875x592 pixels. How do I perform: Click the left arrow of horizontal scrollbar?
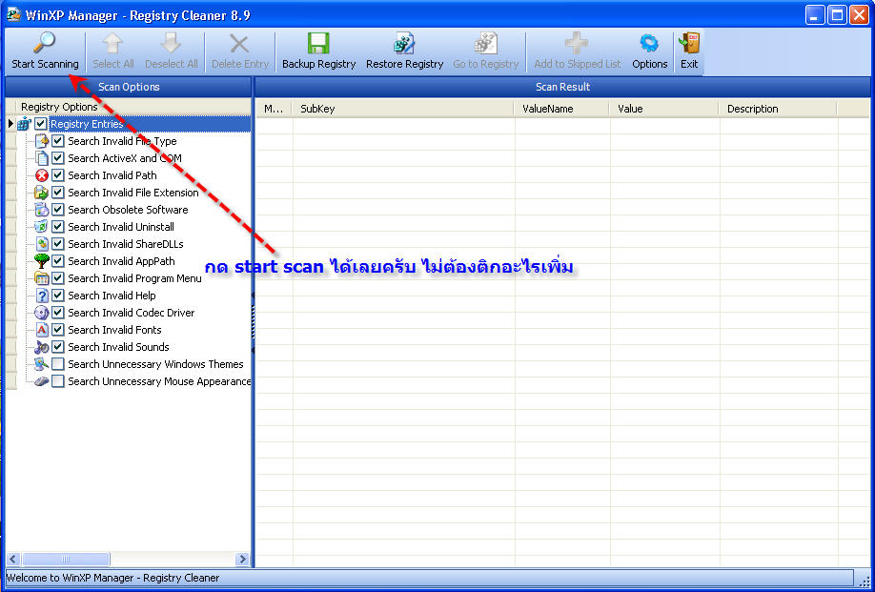point(13,559)
